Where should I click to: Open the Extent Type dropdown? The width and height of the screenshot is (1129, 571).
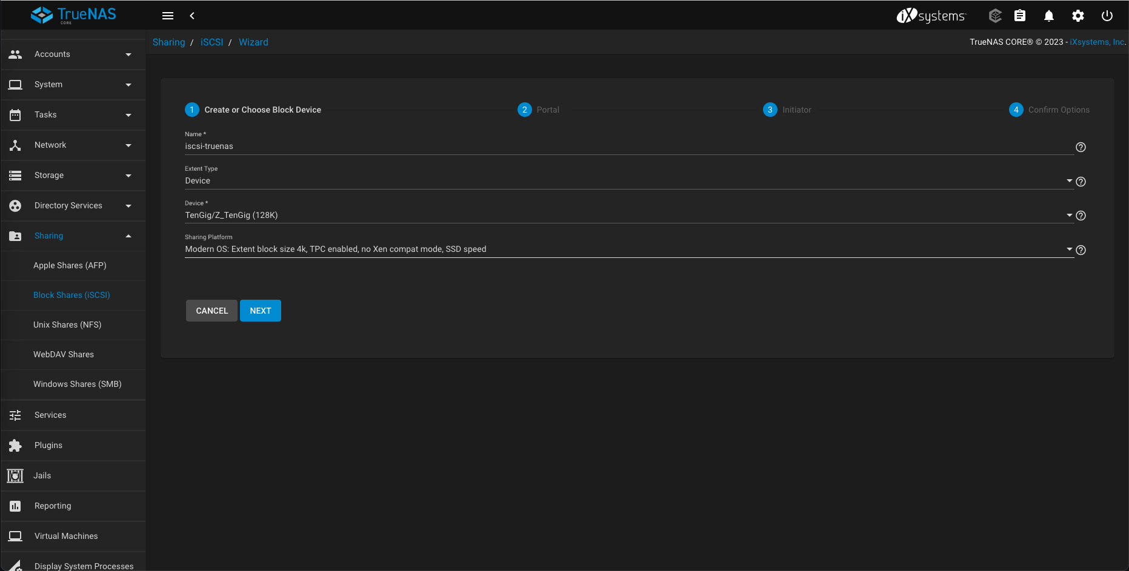click(628, 181)
